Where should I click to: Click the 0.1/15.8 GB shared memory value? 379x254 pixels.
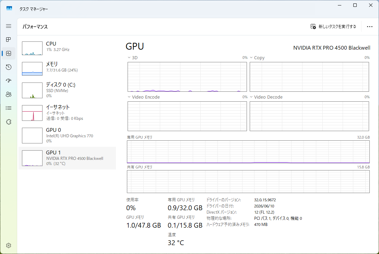coord(185,225)
